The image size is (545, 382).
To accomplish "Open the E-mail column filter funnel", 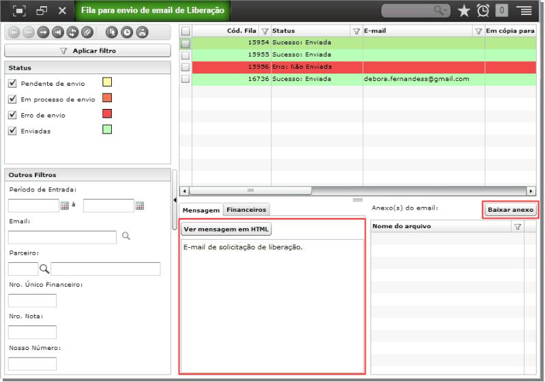I will point(478,31).
